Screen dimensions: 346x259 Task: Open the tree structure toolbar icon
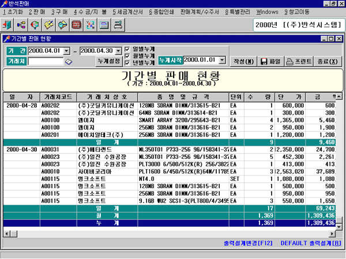21,25
